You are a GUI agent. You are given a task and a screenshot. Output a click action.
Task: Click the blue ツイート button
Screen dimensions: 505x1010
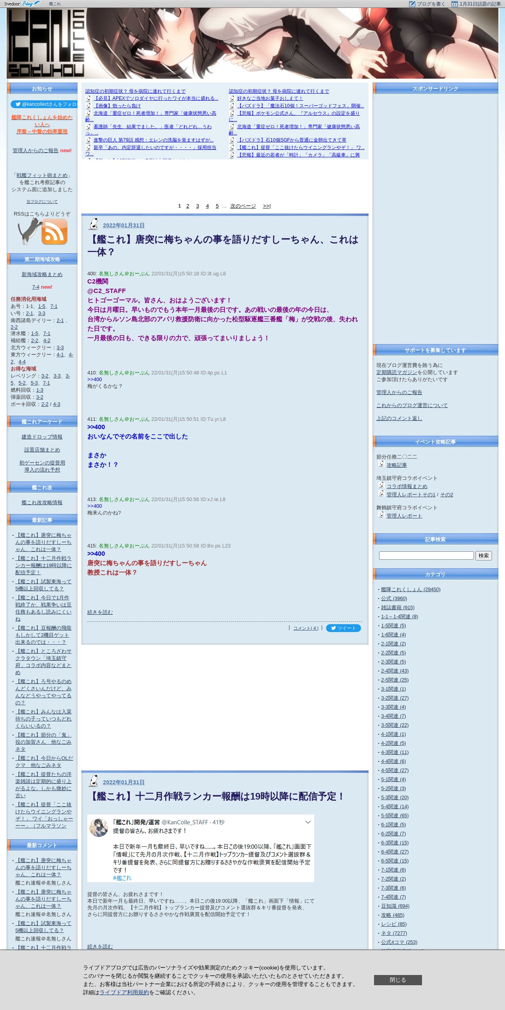click(343, 628)
